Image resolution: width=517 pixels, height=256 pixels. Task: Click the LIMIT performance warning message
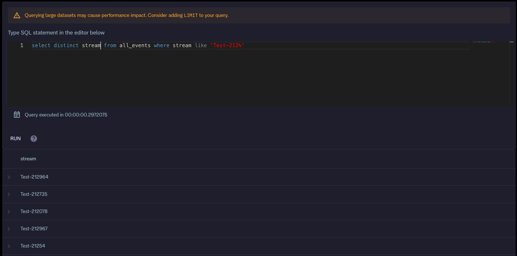127,15
